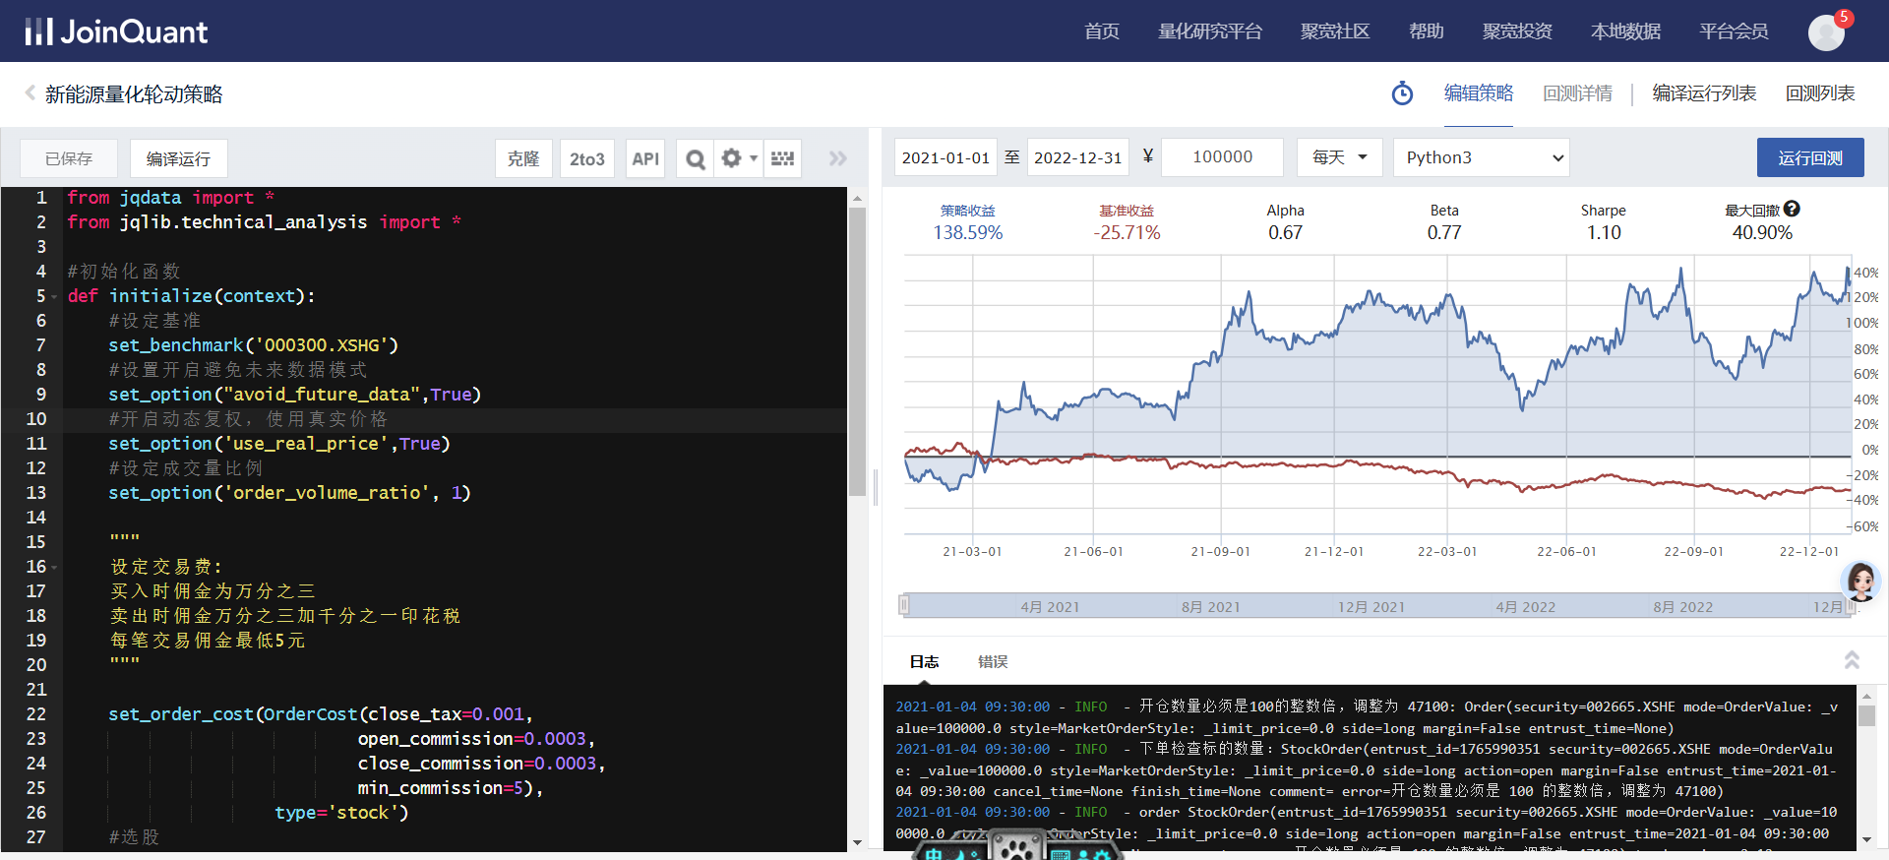
Task: Click line number 10 in the editor gutter
Action: click(36, 419)
